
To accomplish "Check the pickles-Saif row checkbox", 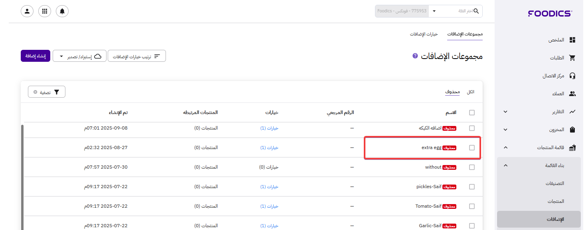I will (472, 187).
